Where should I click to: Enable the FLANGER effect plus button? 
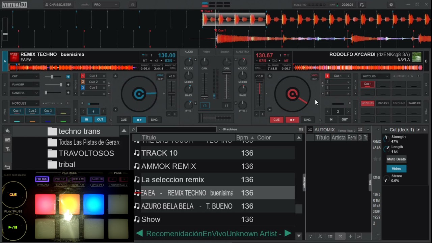[68, 85]
